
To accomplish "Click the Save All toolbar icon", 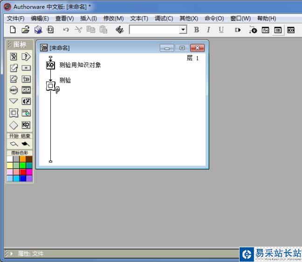I will pyautogui.click(x=38, y=30).
